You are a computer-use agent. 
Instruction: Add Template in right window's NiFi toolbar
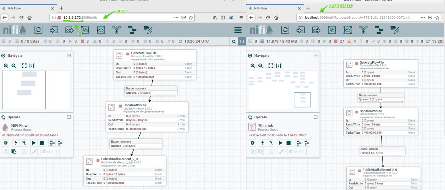point(379,30)
